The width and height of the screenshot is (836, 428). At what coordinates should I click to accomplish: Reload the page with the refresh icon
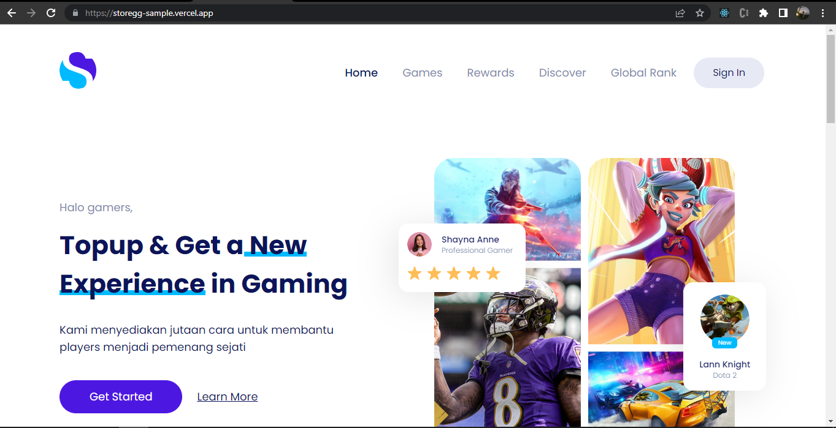click(x=51, y=13)
